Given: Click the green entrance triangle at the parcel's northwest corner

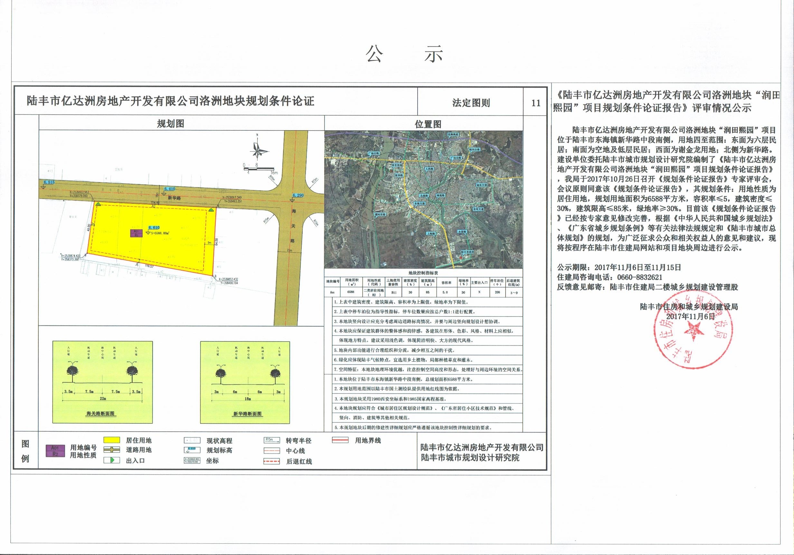Looking at the screenshot, I should coord(99,205).
